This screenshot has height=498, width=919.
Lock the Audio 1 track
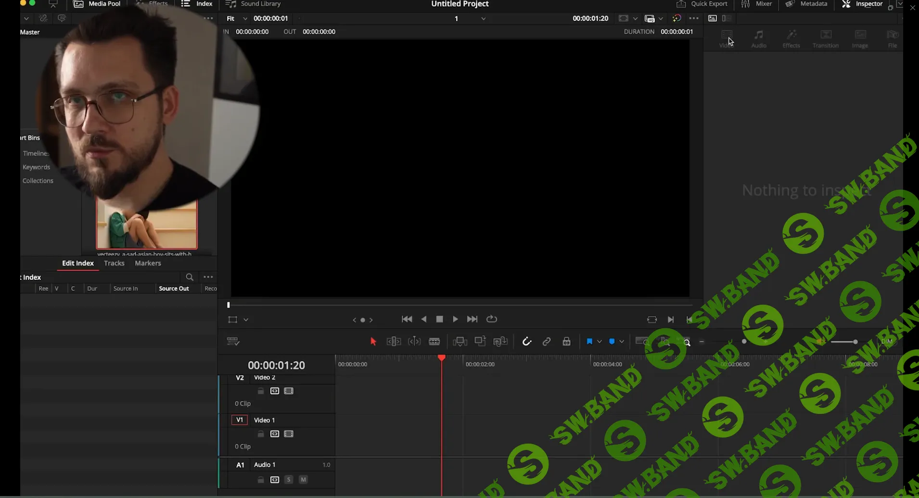pyautogui.click(x=261, y=479)
